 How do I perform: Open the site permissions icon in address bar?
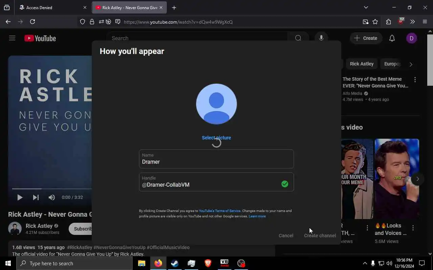coord(101,22)
